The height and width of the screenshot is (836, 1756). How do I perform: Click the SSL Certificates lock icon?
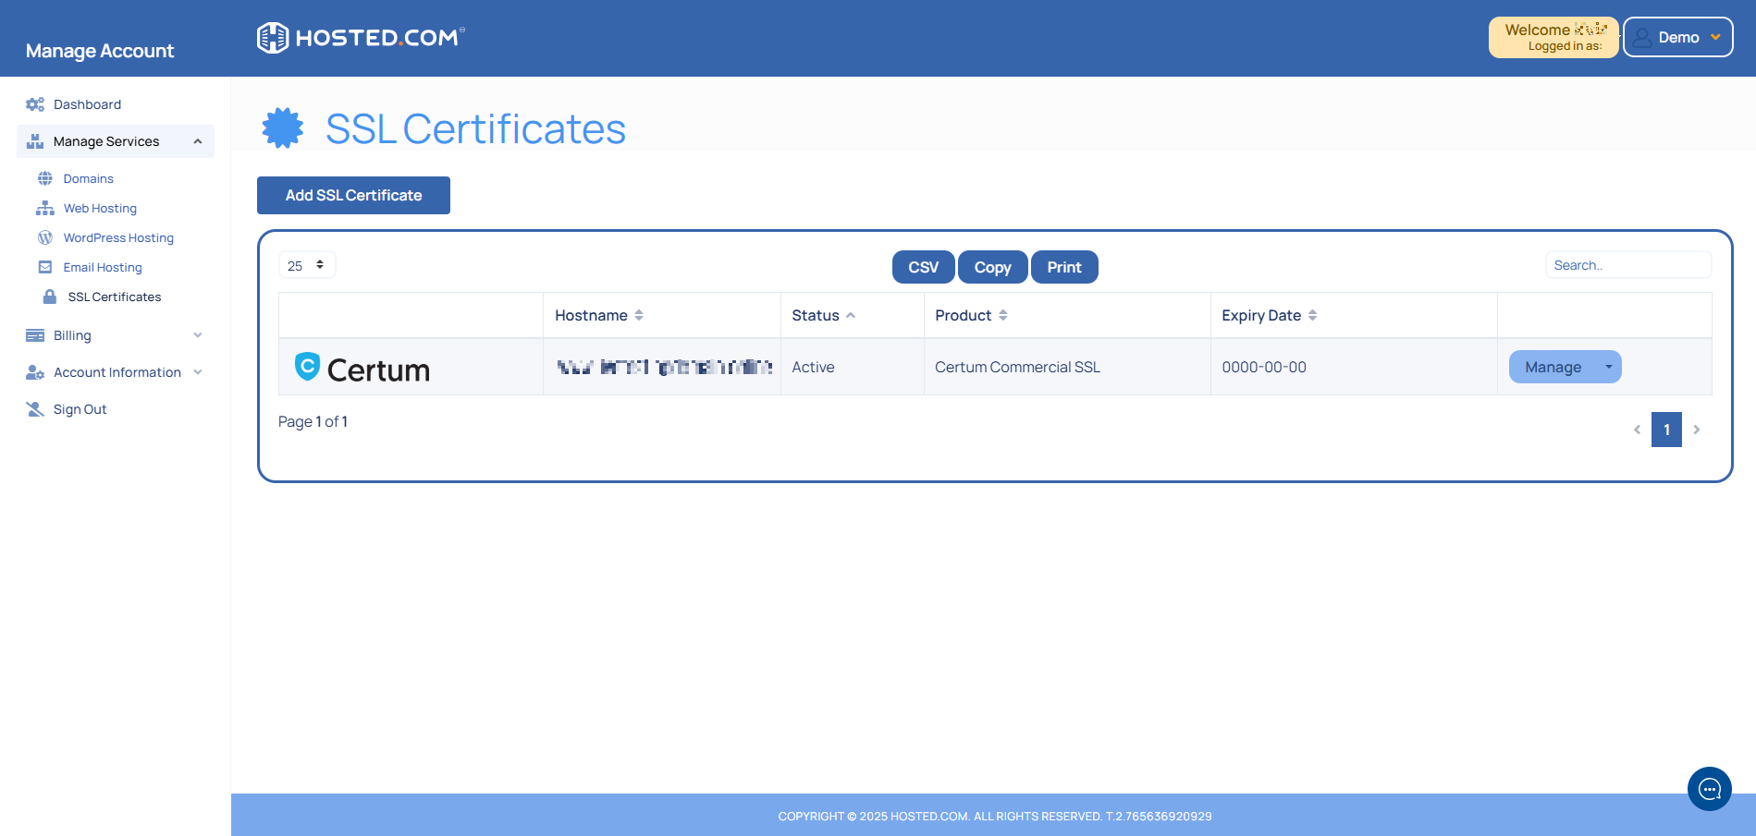point(48,297)
